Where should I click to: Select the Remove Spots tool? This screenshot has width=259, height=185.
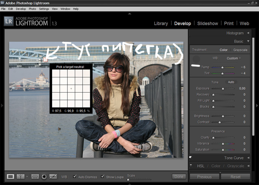[x=53, y=176]
